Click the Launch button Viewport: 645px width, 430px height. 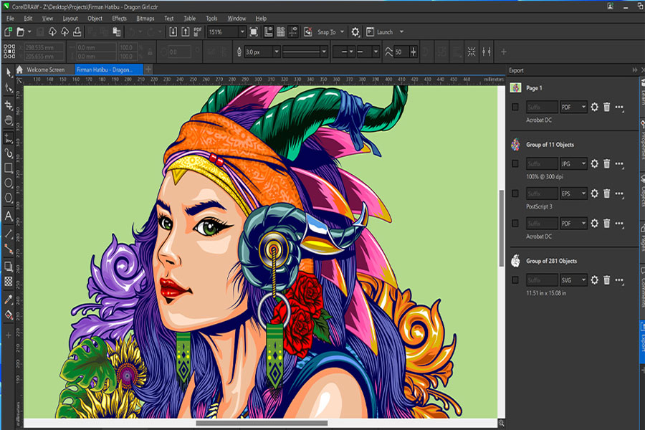(379, 32)
